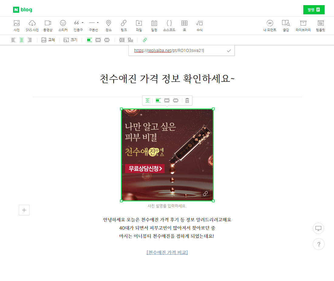Toggle left text alignment in format bar
Screen dimensions: 334x281
click(x=13, y=40)
